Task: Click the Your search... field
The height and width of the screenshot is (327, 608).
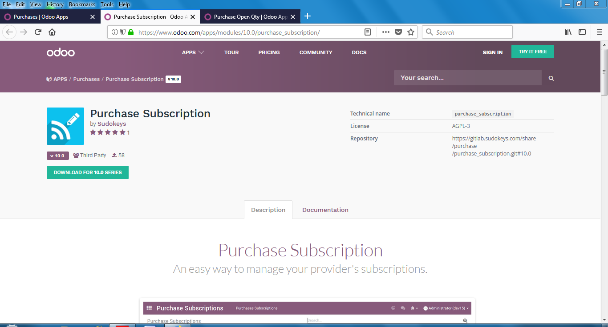Action: (x=467, y=78)
